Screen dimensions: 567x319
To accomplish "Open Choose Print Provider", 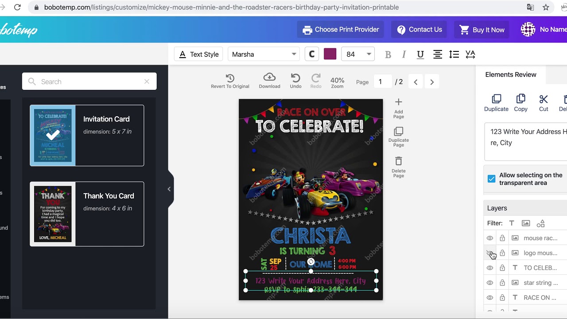I will pos(340,30).
